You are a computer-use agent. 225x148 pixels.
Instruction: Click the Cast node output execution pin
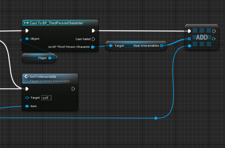(x=93, y=31)
